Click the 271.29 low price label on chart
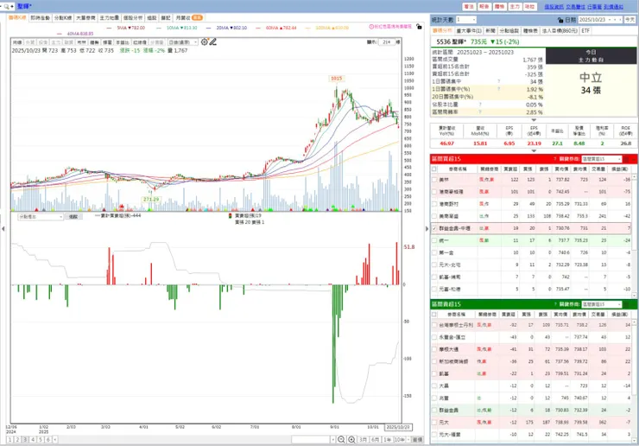639x446 pixels. point(151,199)
